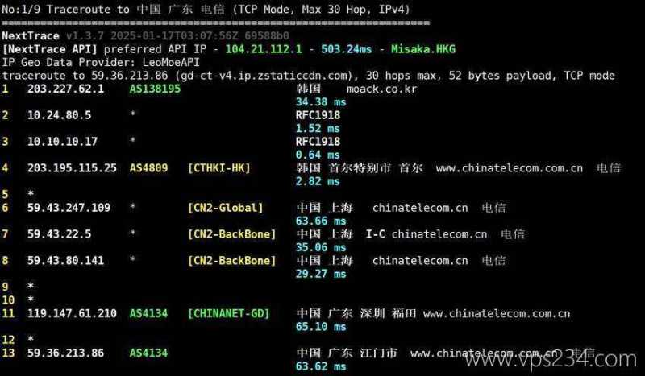Image resolution: width=645 pixels, height=376 pixels.
Task: Select IP address 119.147.61.210
Action: (72, 313)
